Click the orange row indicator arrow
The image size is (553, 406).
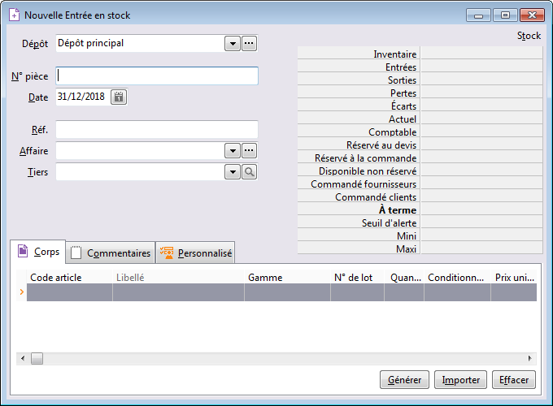click(x=22, y=292)
